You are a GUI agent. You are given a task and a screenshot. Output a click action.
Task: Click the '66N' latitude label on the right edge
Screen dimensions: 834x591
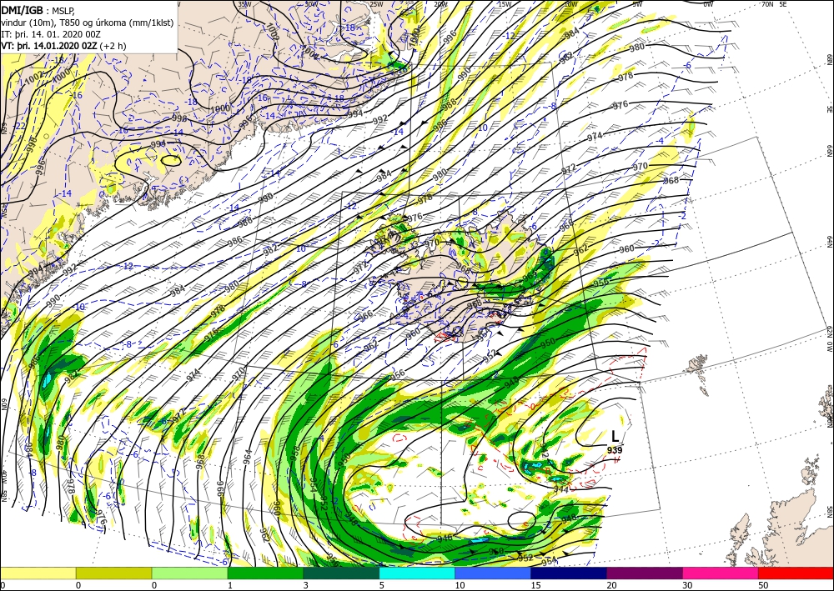point(829,152)
